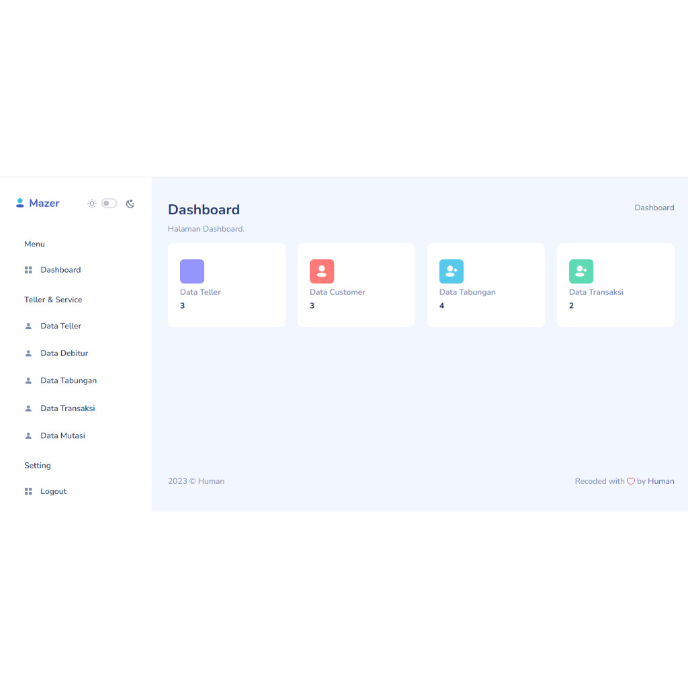Click the Mazer logo icon
This screenshot has height=688, width=688.
20,203
